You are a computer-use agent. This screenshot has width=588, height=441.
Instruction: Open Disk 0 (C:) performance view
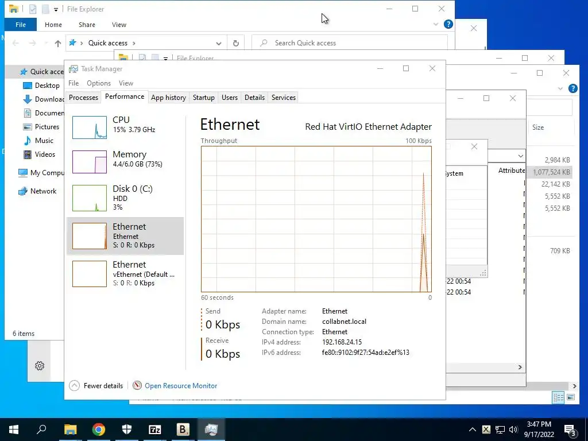coord(125,198)
